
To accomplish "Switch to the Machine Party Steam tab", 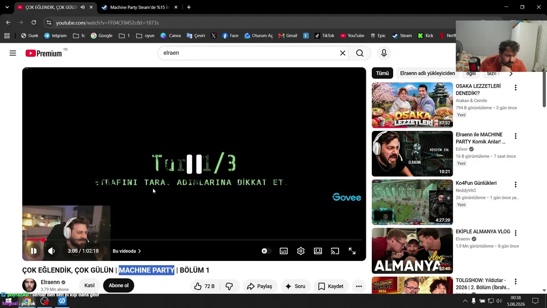I will coord(140,7).
